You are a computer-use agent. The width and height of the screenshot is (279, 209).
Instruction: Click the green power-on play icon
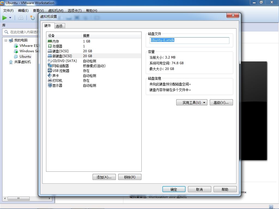click(x=4, y=18)
